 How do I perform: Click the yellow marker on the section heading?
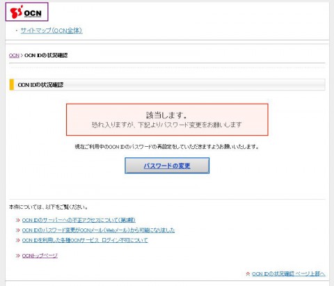point(11,85)
